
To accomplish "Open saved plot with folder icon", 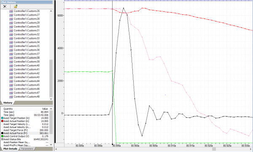I will tap(16, 6).
